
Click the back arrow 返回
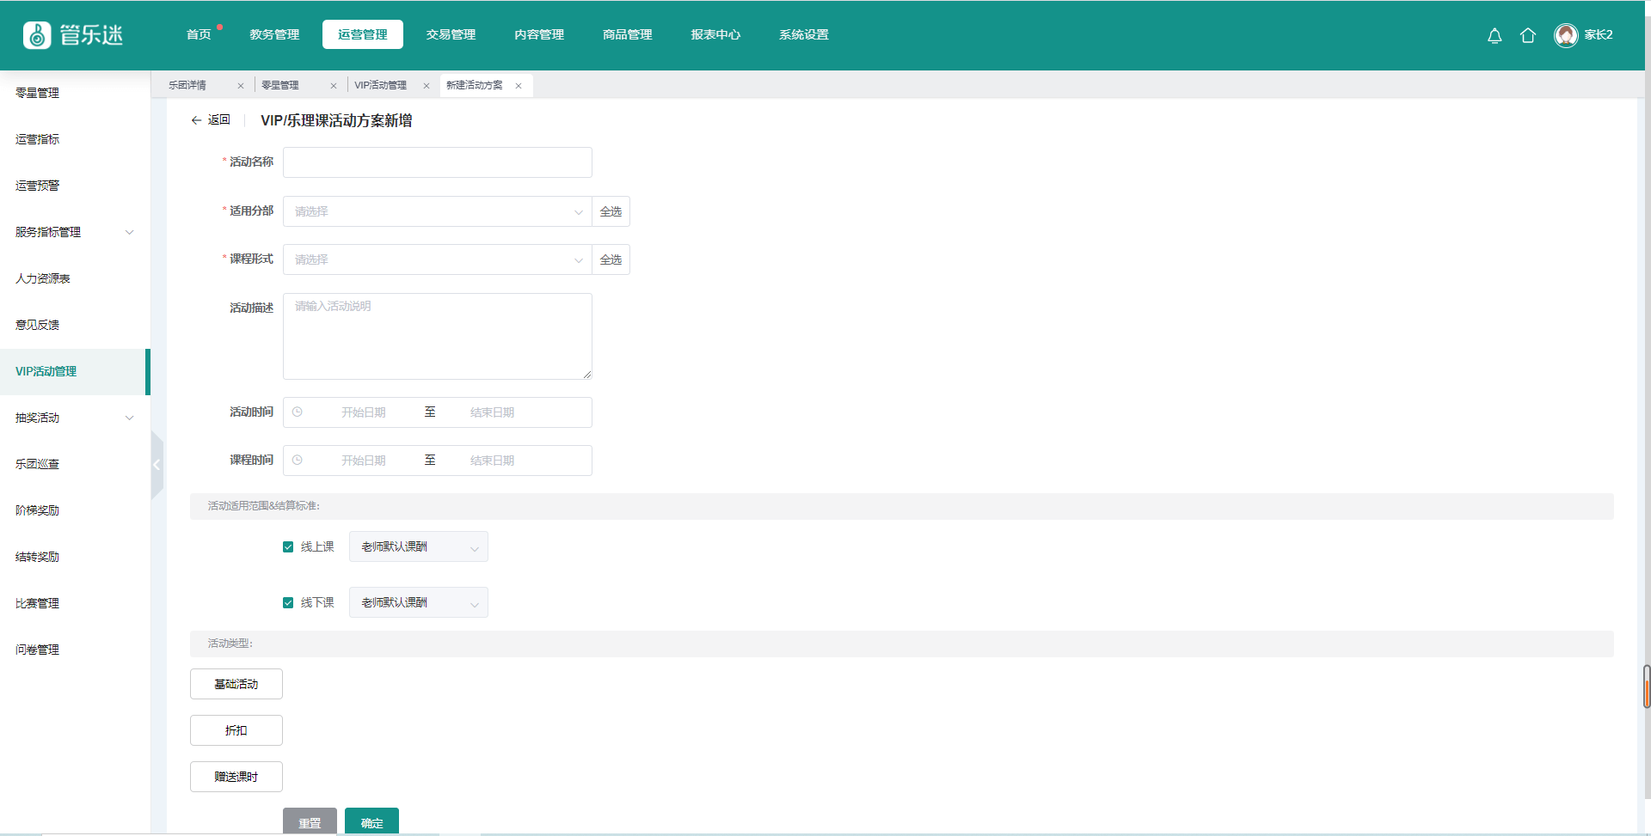pyautogui.click(x=211, y=120)
